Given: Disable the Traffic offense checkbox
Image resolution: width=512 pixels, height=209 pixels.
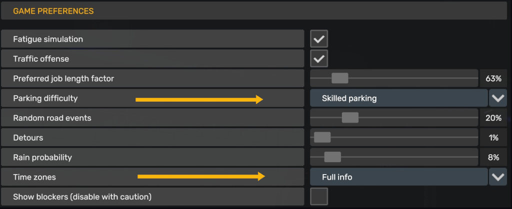Looking at the screenshot, I should point(319,59).
